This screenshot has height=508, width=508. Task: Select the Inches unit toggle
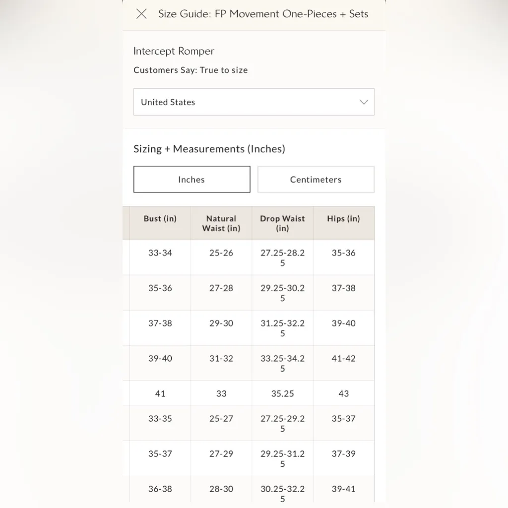click(191, 180)
